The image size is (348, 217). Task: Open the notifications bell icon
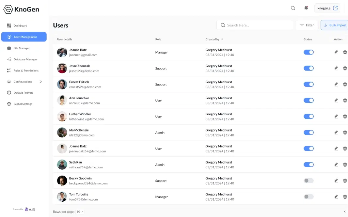[306, 8]
